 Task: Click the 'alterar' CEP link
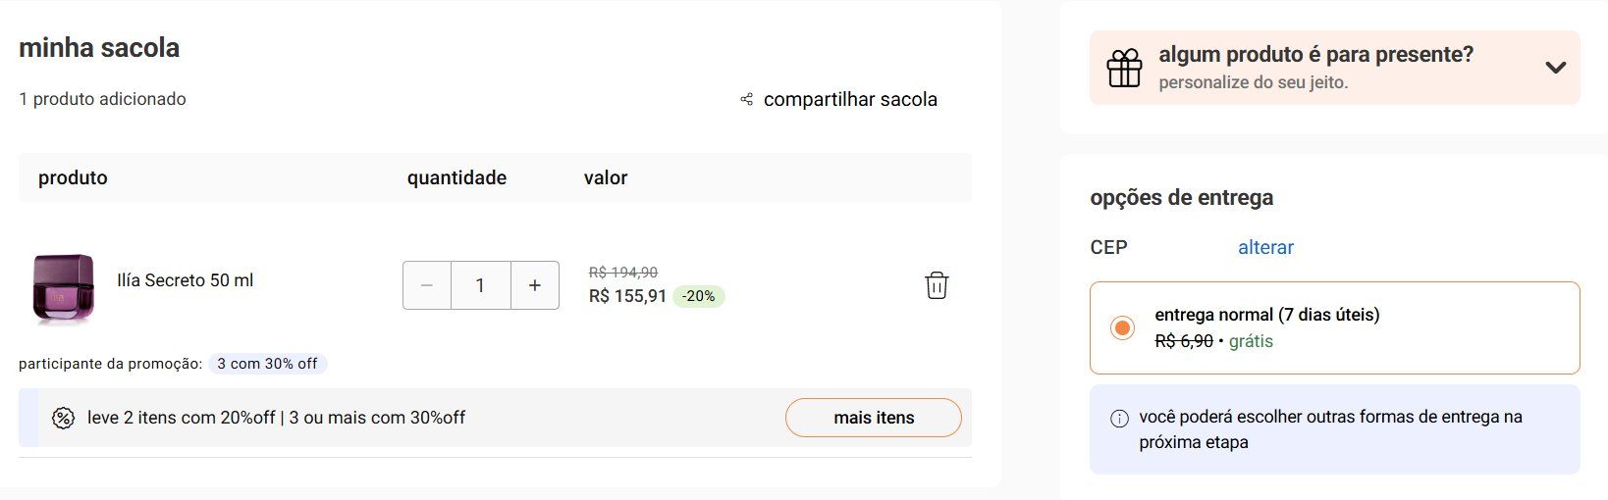[x=1265, y=247]
